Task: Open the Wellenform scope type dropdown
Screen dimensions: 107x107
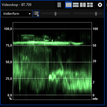Action: coord(16,14)
